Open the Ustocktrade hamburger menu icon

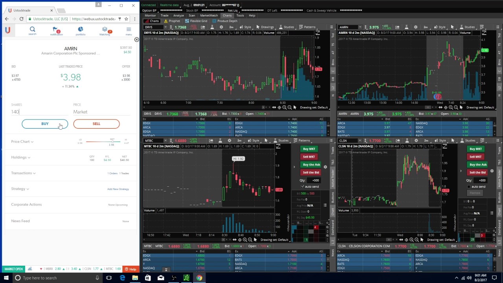pyautogui.click(x=129, y=29)
